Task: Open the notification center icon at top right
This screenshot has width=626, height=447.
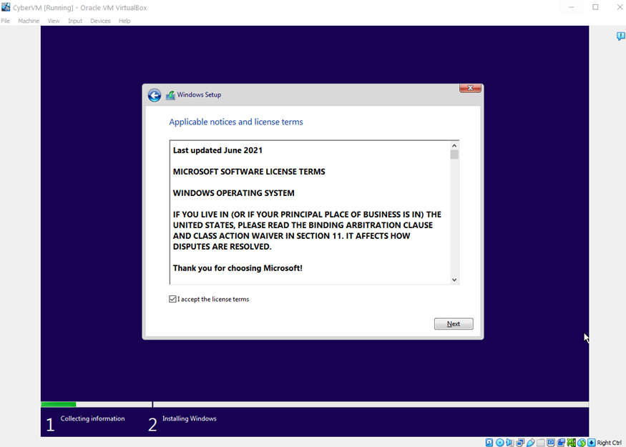Action: point(620,36)
